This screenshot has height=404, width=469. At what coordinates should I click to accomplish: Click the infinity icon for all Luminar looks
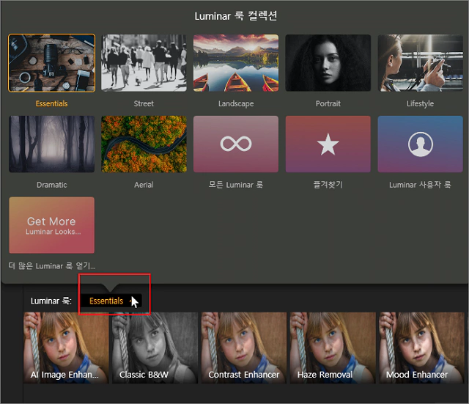point(236,144)
